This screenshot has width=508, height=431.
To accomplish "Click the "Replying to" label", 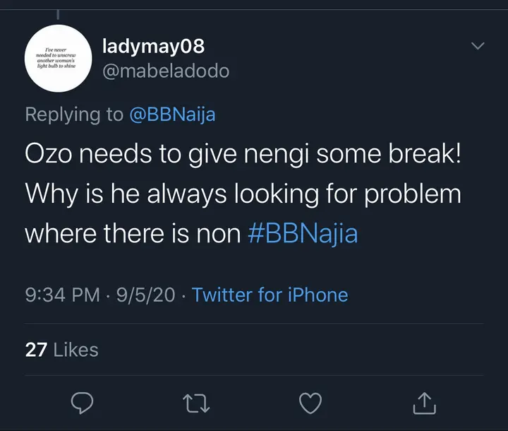I will point(74,114).
